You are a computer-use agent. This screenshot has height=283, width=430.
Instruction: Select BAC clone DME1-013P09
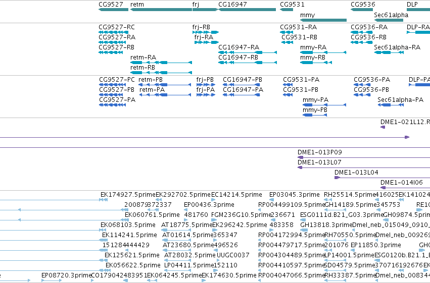[364, 157]
